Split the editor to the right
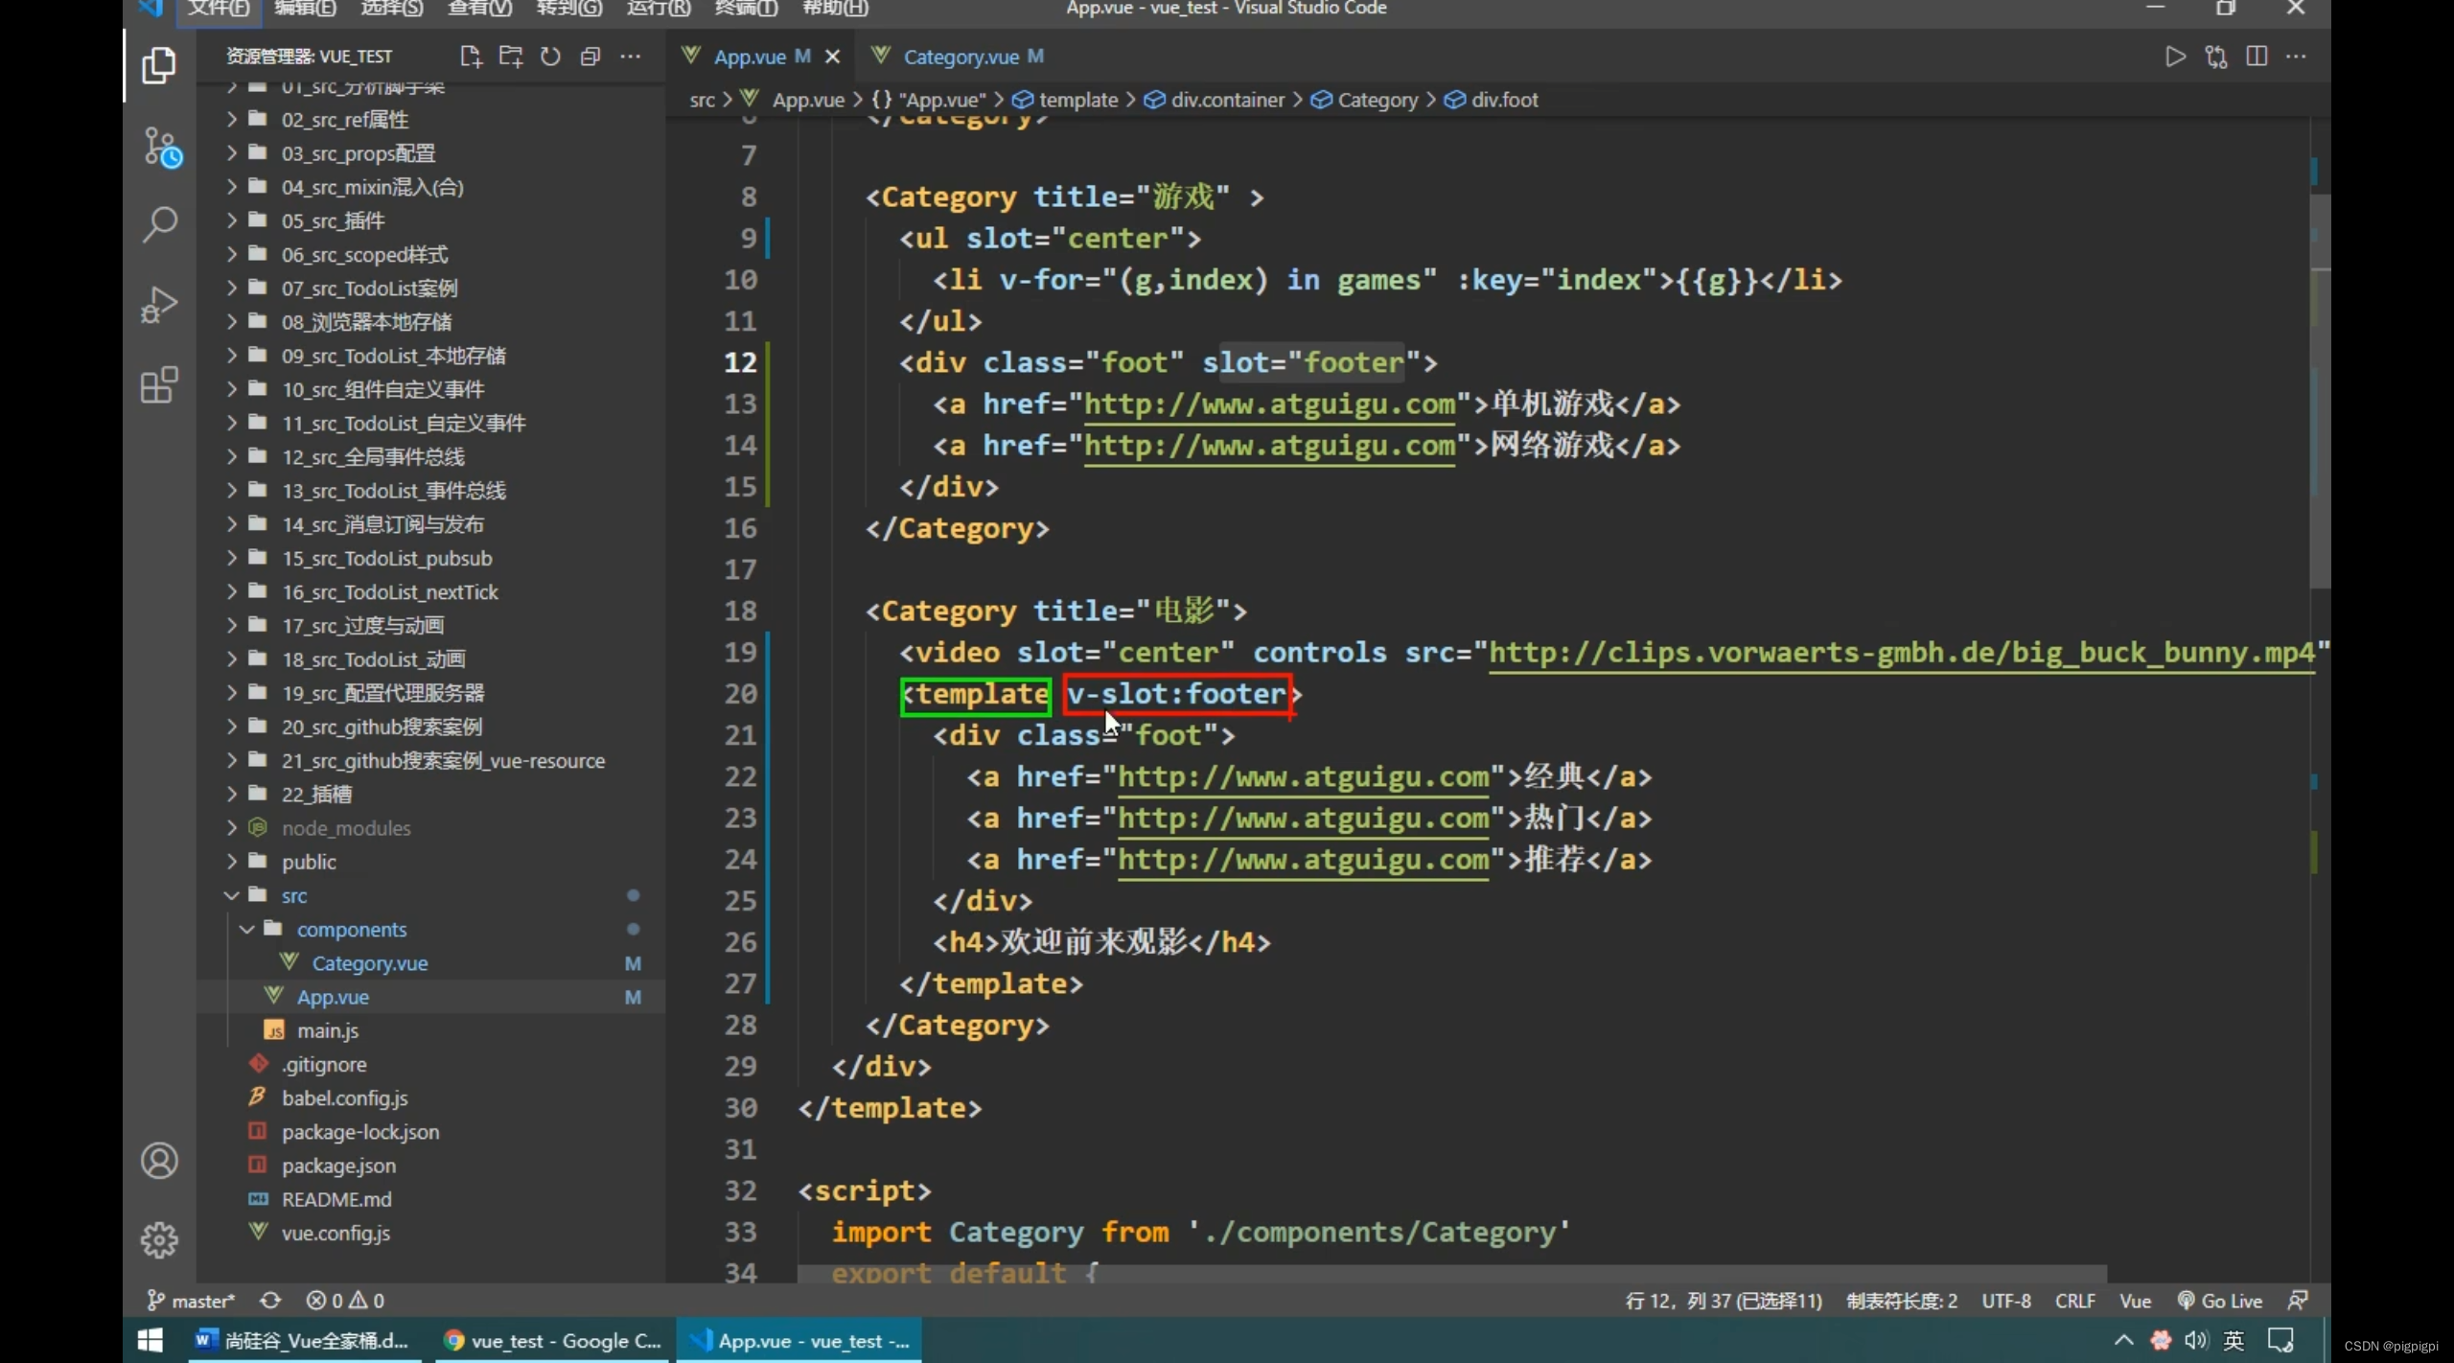The width and height of the screenshot is (2454, 1363). pyautogui.click(x=2257, y=57)
